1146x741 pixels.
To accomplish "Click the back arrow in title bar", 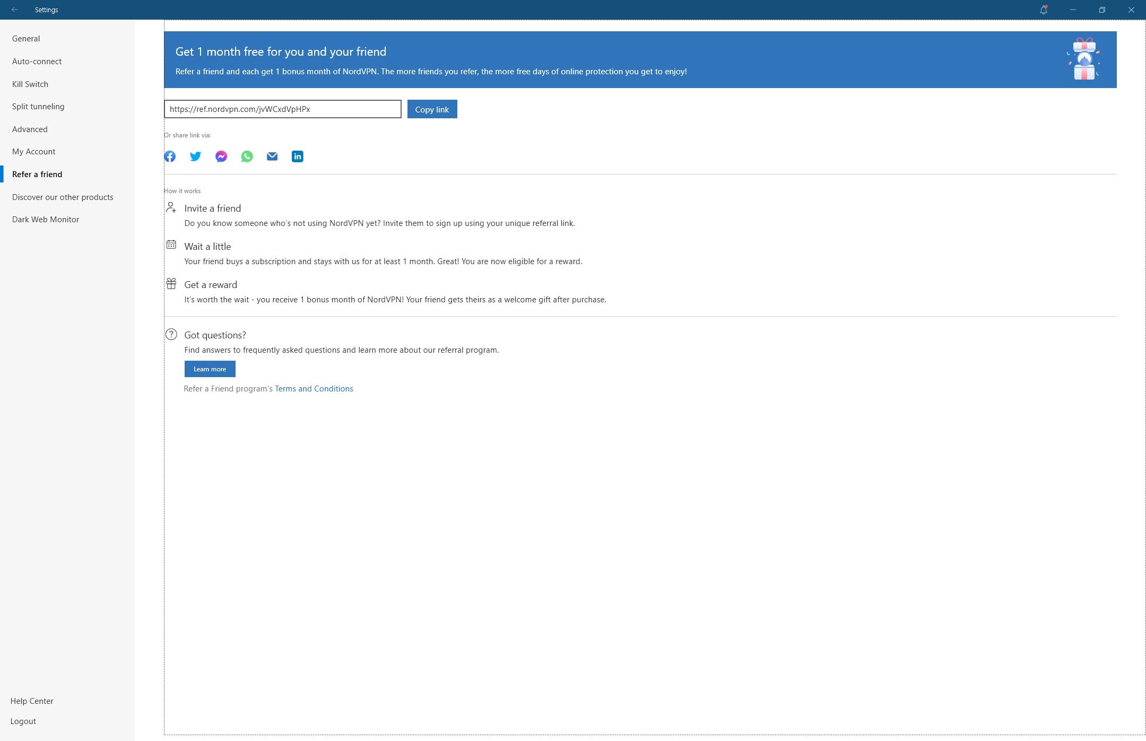I will (14, 10).
